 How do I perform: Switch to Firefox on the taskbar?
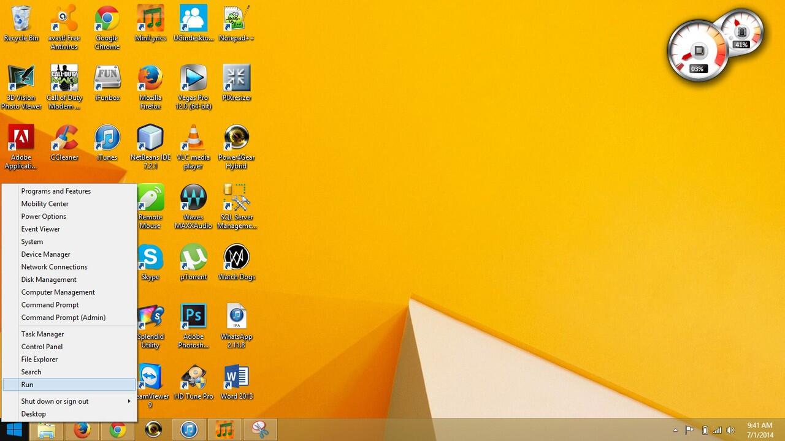tap(82, 430)
